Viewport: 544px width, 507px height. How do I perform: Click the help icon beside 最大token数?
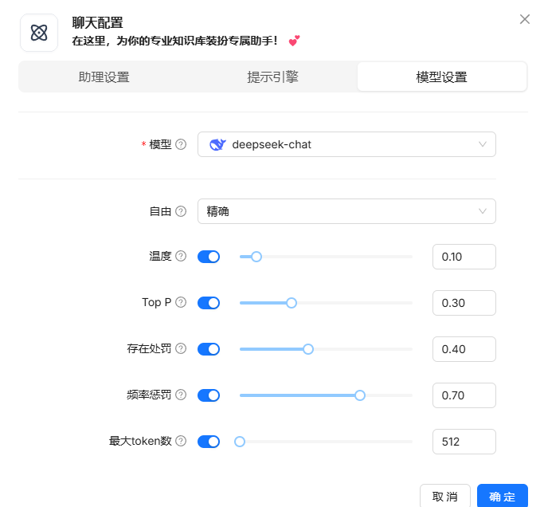coord(181,442)
